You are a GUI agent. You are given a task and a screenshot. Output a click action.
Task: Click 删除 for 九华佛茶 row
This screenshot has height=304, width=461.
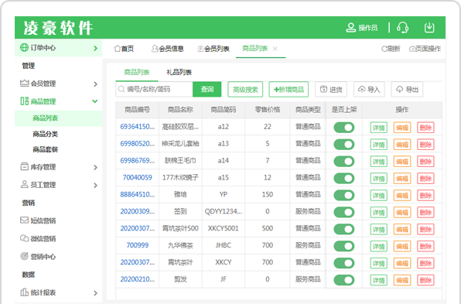[425, 246]
